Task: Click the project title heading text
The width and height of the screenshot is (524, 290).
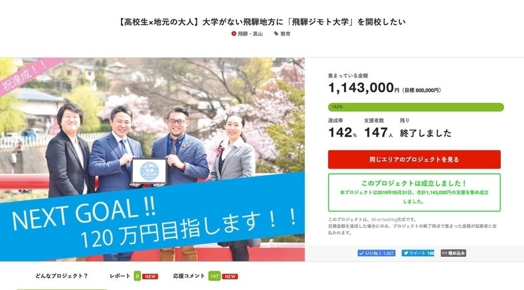Action: click(x=262, y=22)
